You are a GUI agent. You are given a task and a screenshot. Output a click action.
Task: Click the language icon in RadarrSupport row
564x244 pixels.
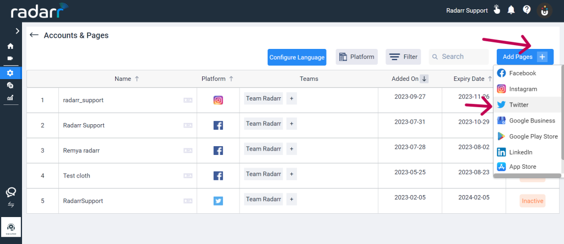point(188,201)
